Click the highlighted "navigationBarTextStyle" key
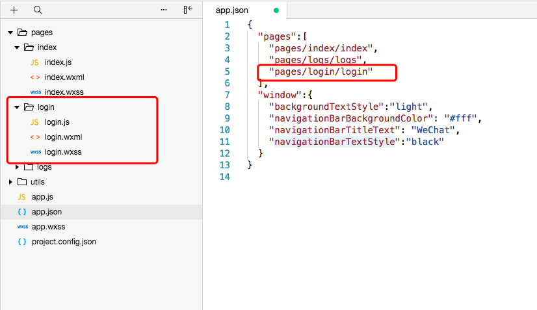537x310 pixels. [335, 142]
